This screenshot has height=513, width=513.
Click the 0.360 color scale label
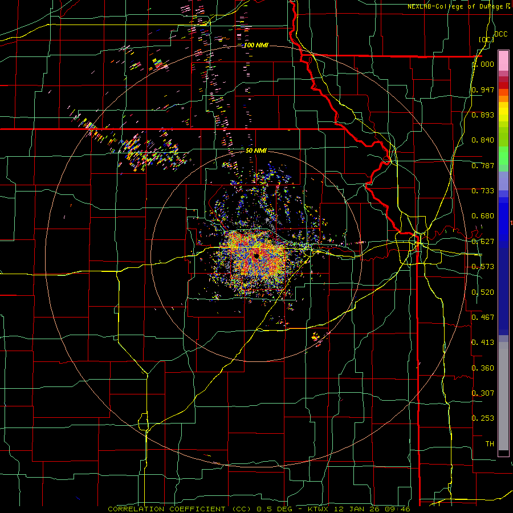click(x=483, y=368)
